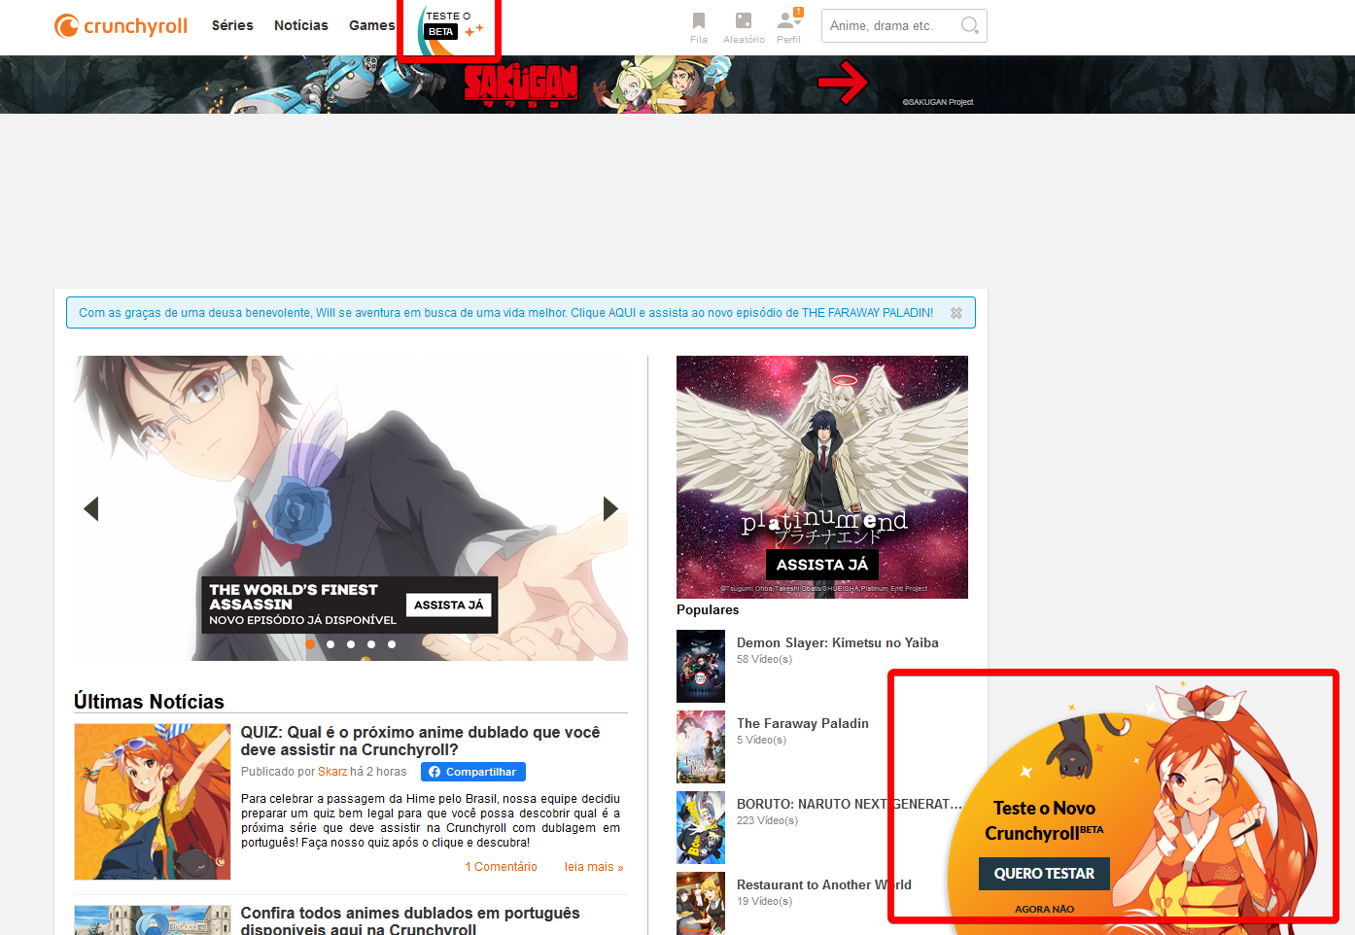
Task: Click 'Últimas Notícias' heading
Action: click(149, 701)
